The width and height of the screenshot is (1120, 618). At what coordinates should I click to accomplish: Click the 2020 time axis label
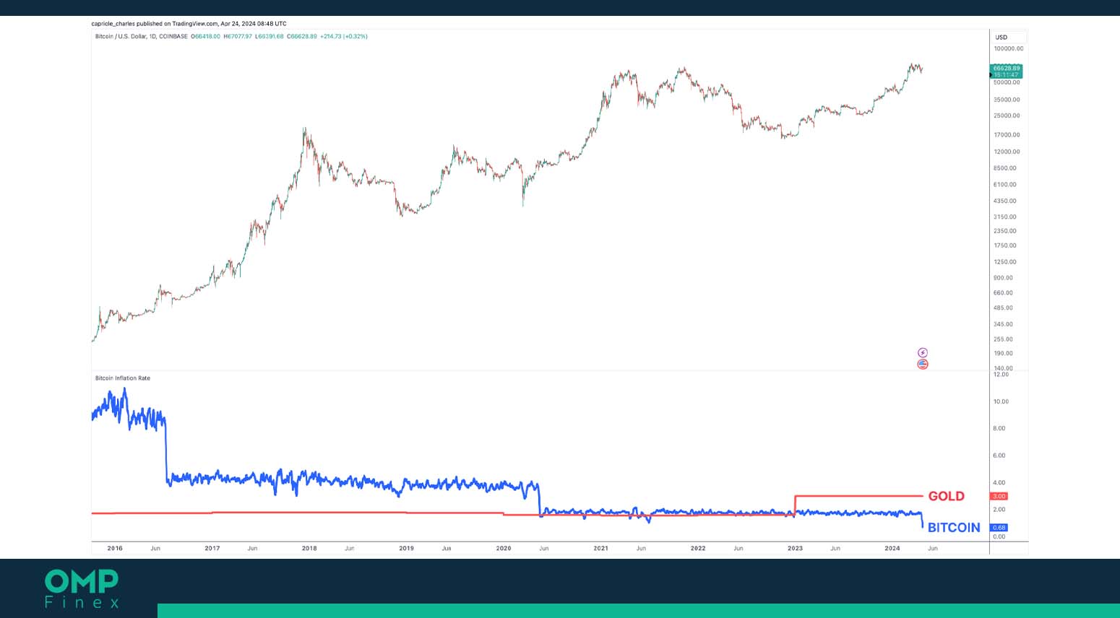coord(504,549)
